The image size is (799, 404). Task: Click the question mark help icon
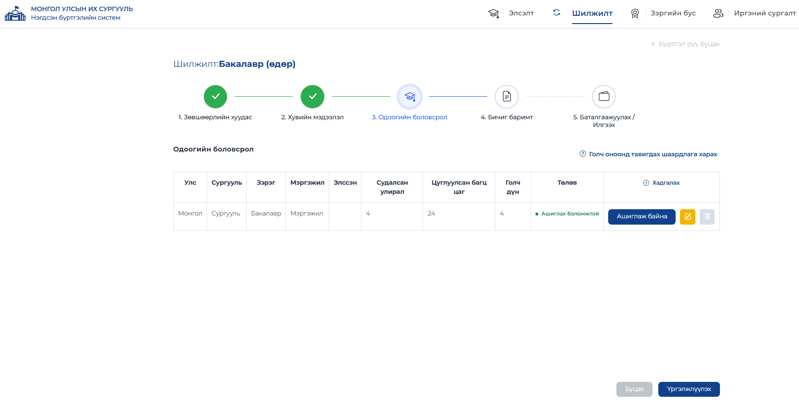(583, 154)
